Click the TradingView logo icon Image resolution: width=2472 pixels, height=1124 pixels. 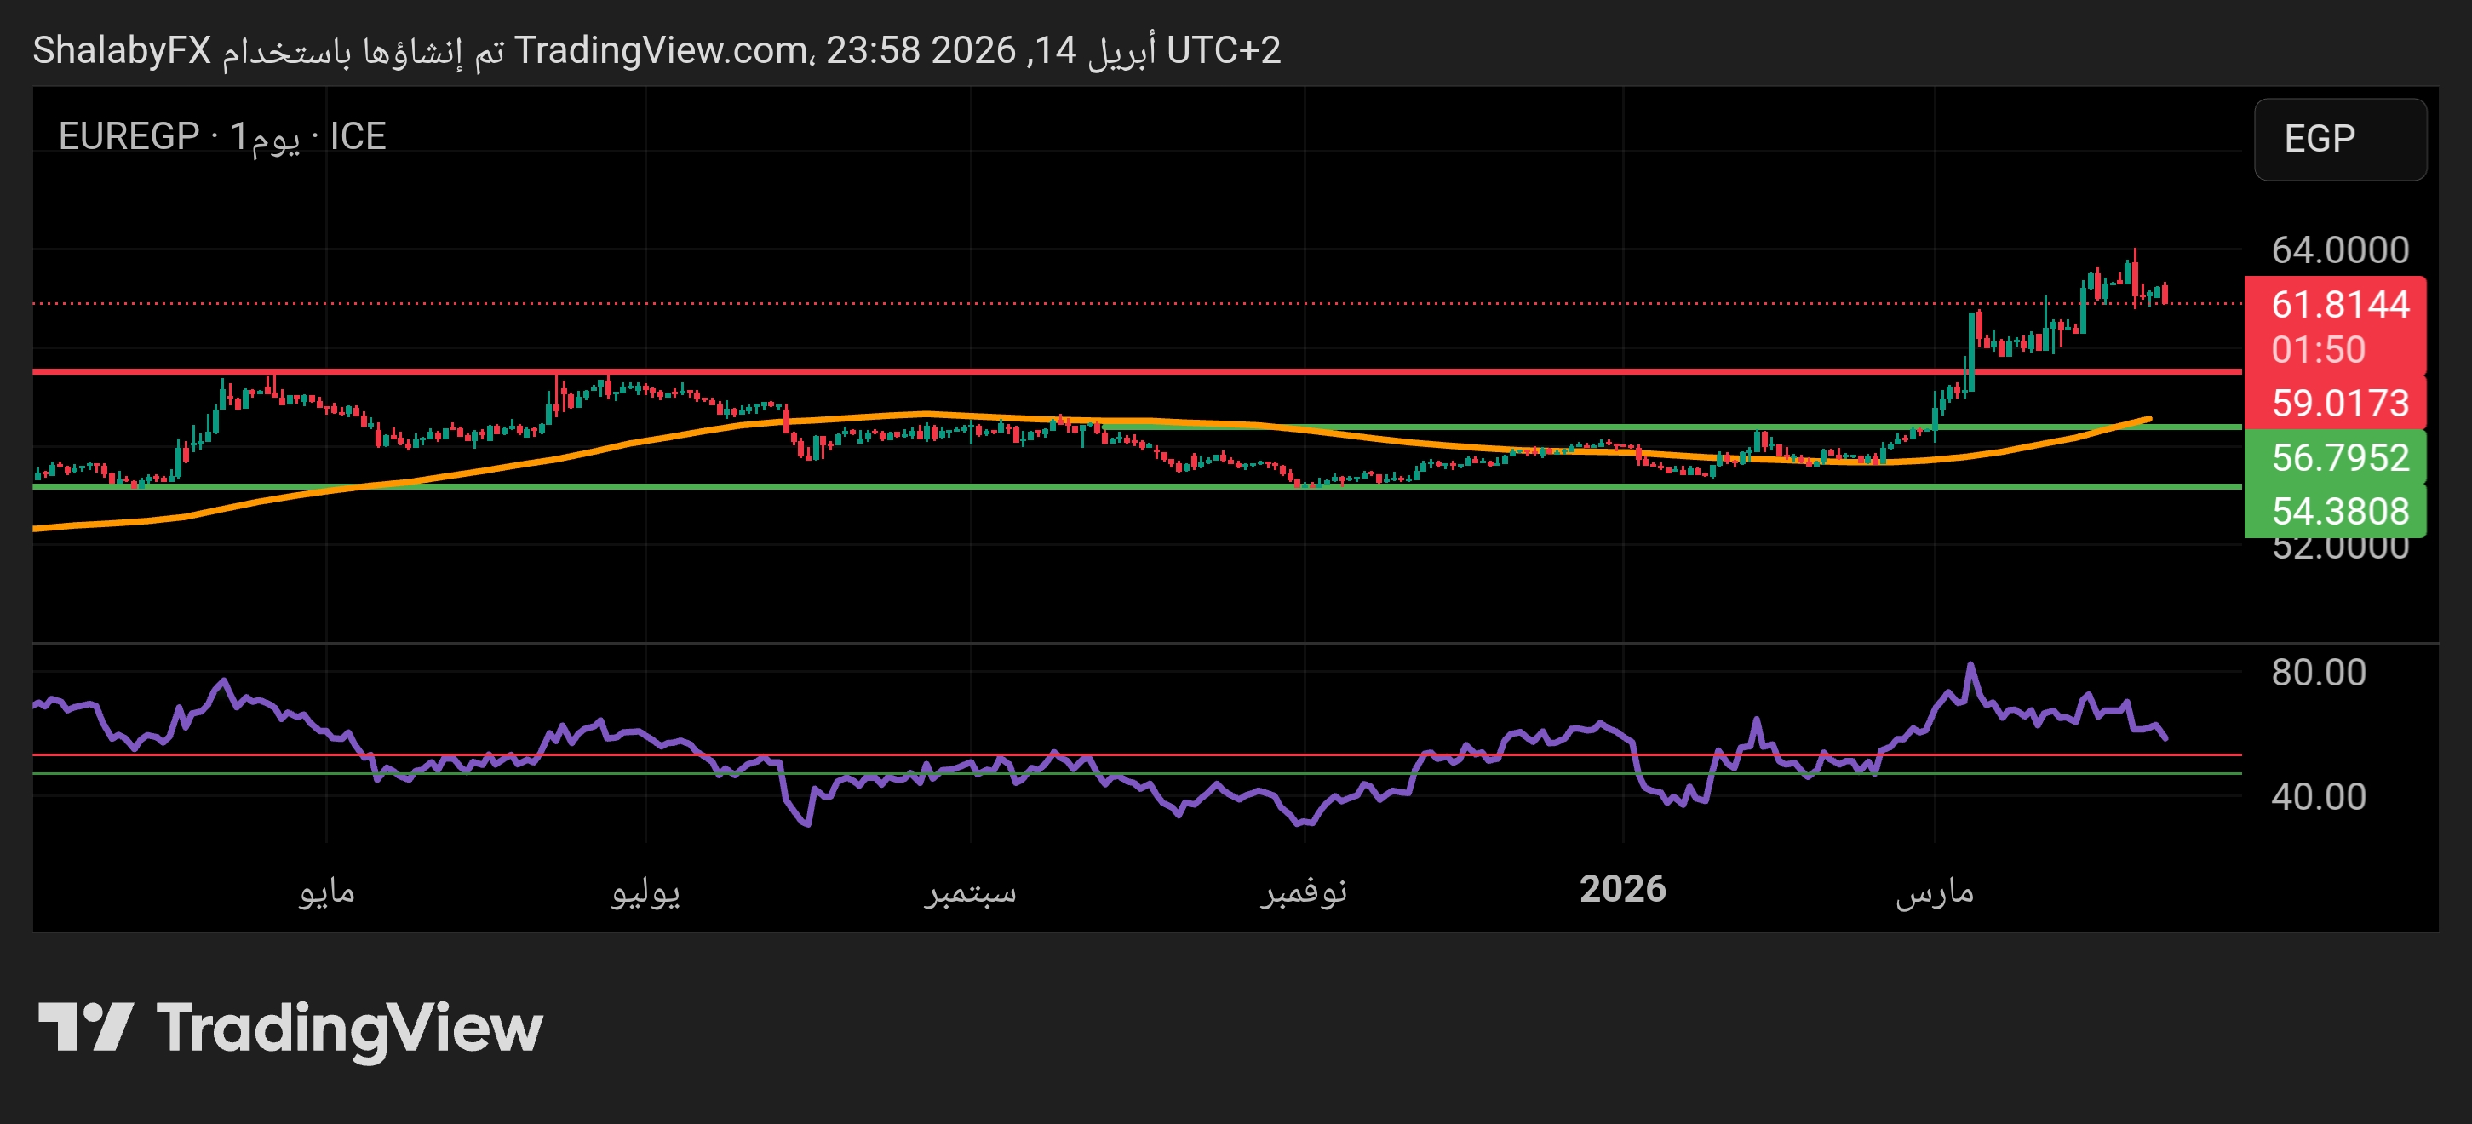[84, 1027]
